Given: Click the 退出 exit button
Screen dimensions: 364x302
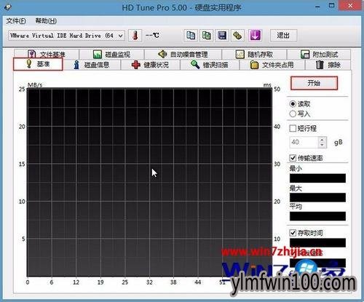Looking at the screenshot, I should (283, 36).
